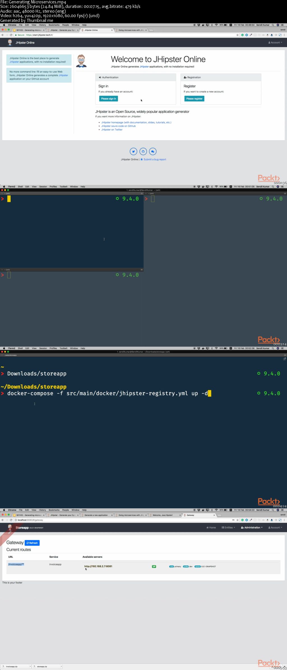Close the Gateway browser tab
The width and height of the screenshot is (287, 670).
coord(214,515)
